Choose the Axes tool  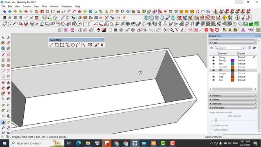pyautogui.click(x=3, y=116)
